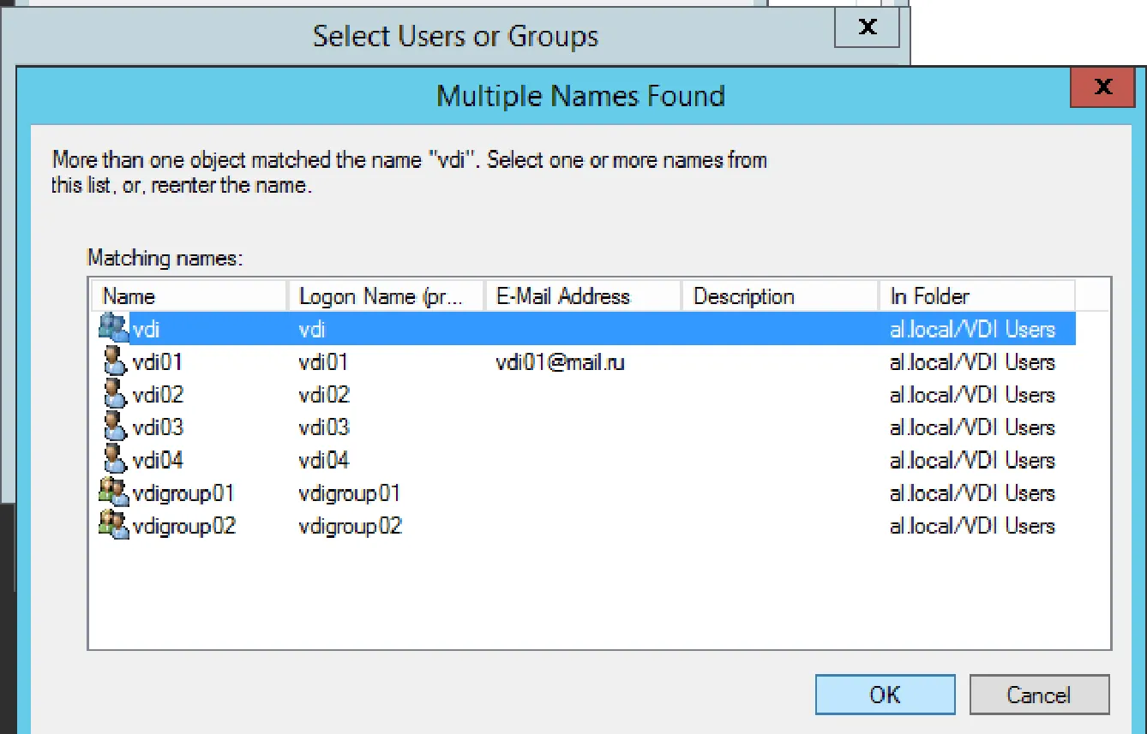The height and width of the screenshot is (734, 1147).
Task: Click the In Folder cell for vdigroup01
Action: (x=972, y=493)
